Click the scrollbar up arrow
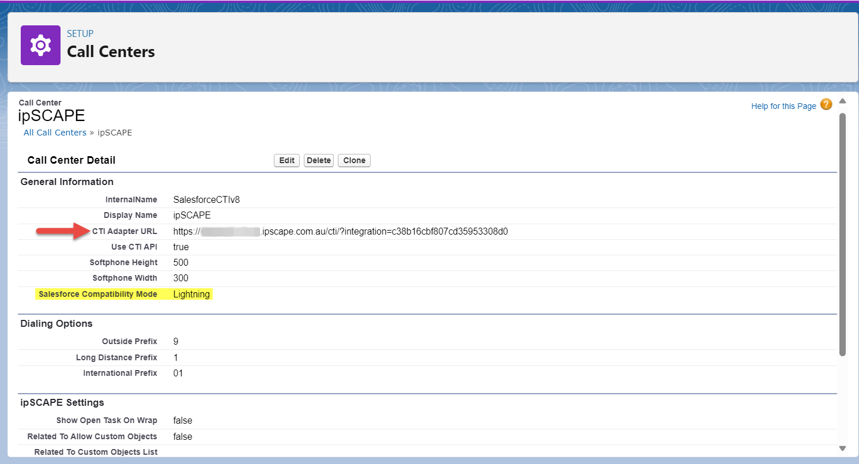The image size is (859, 464). point(842,101)
